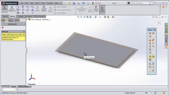
Task: Click the Edit Appearance sphere icon
Action: tap(105, 17)
